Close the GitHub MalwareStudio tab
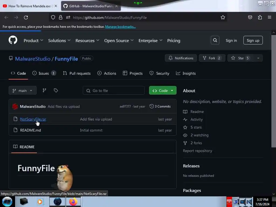Viewport: 276px width, 207px height. [x=116, y=6]
